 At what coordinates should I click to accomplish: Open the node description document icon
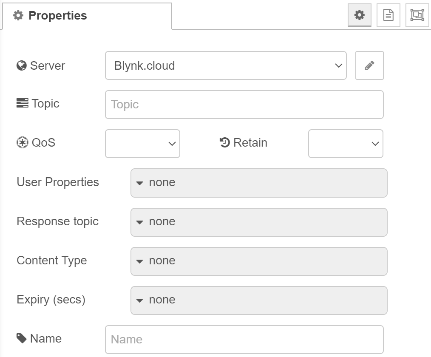(x=388, y=15)
